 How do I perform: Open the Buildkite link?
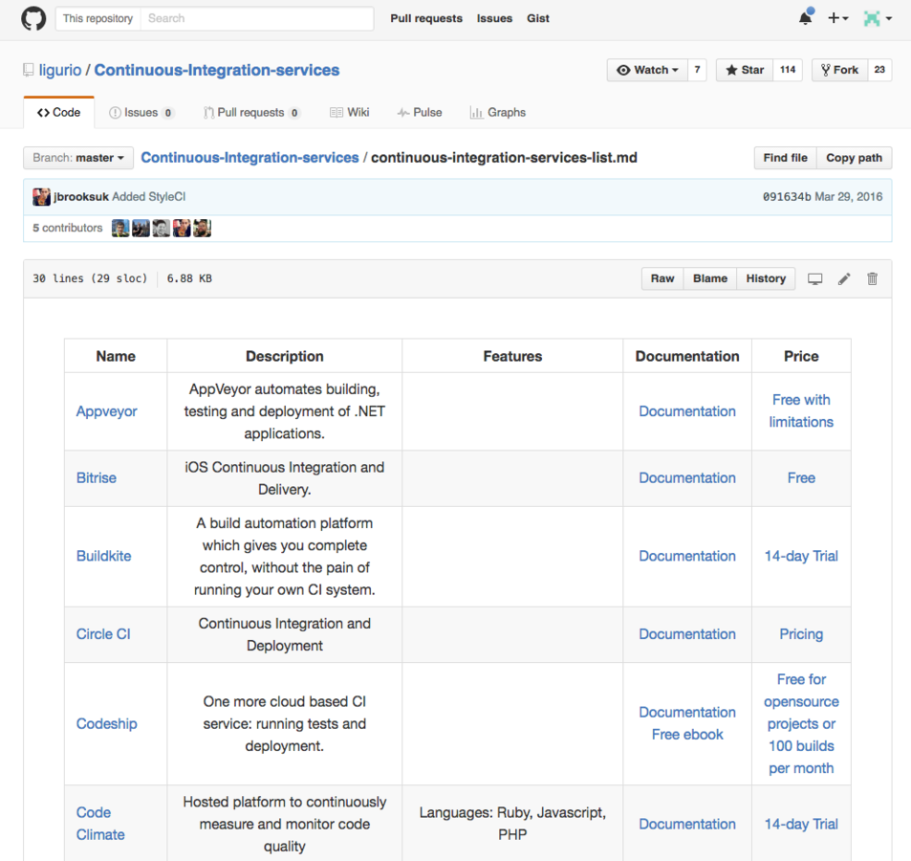pyautogui.click(x=104, y=556)
